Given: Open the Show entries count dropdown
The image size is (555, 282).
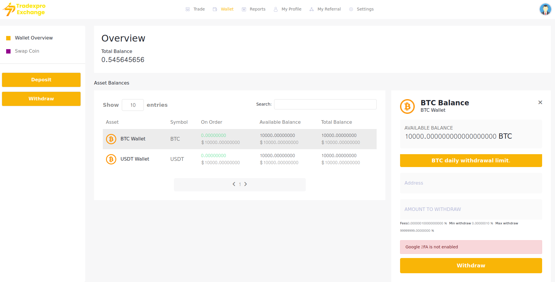Looking at the screenshot, I should tap(133, 105).
